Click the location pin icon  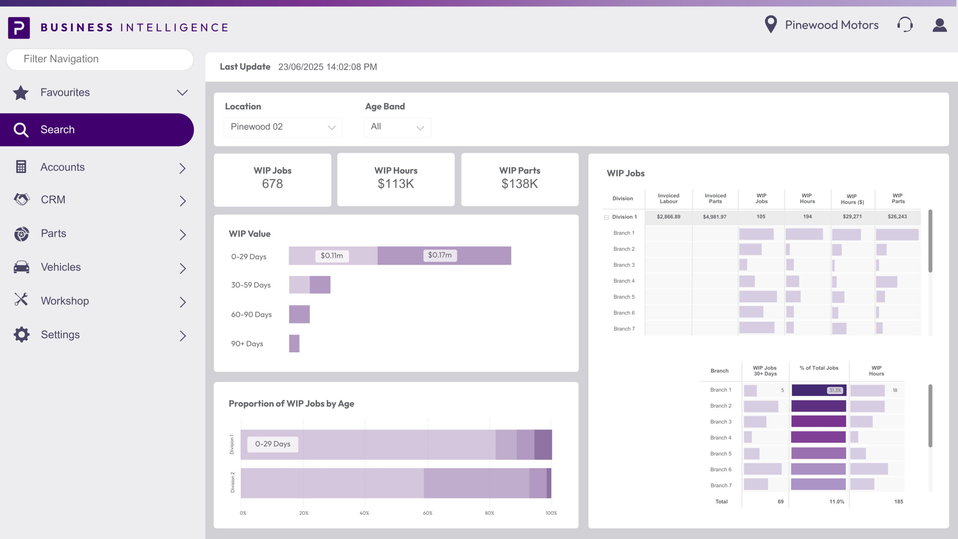(x=771, y=25)
